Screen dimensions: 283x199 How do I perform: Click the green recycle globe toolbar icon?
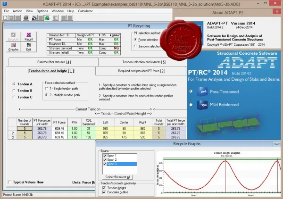point(47,17)
